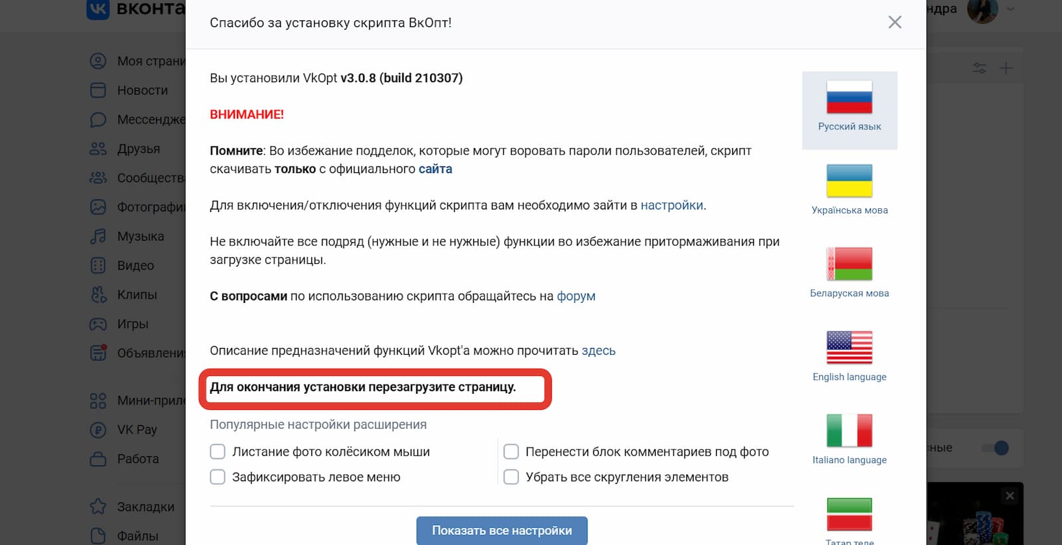The image size is (1062, 545).
Task: Open the Мессенджер sidebar icon
Action: [x=98, y=119]
